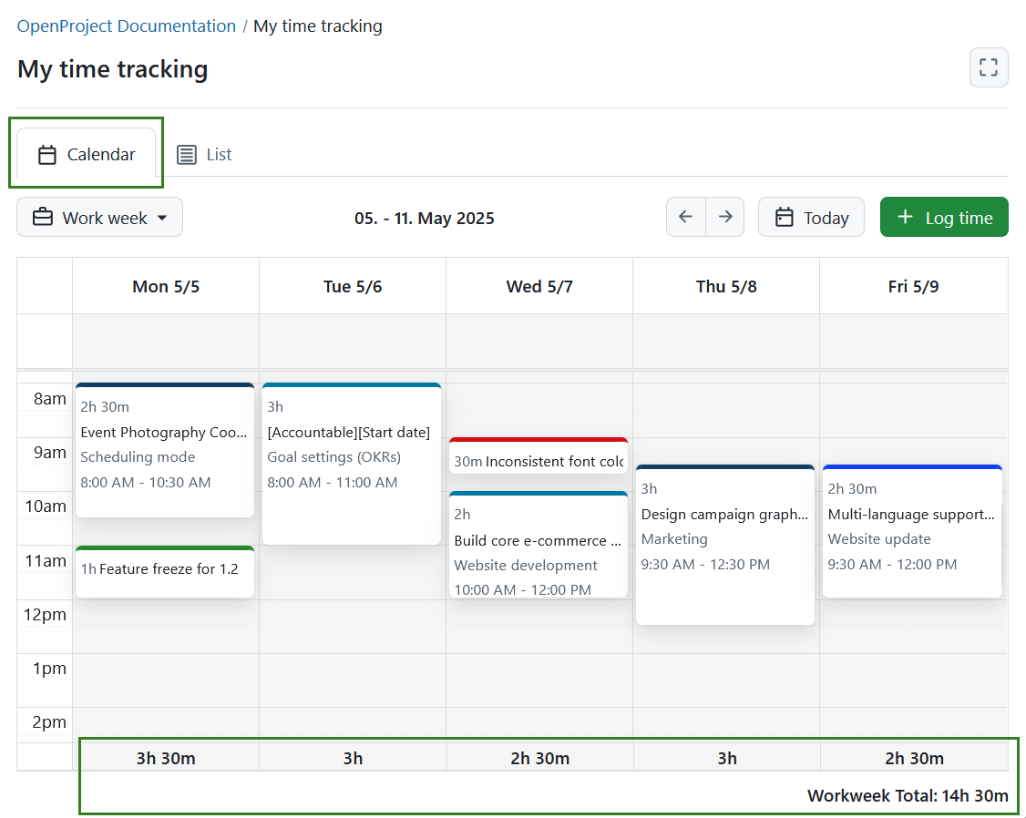This screenshot has width=1026, height=818.
Task: Open the Work week view dropdown
Action: 99,218
